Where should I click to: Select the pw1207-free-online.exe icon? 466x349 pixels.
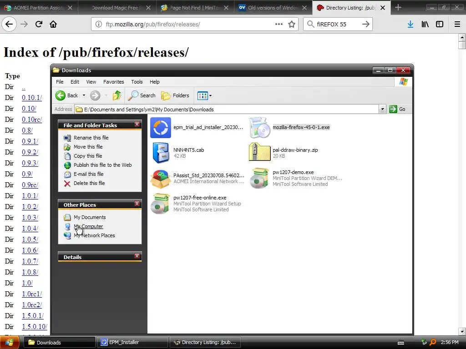(x=161, y=204)
